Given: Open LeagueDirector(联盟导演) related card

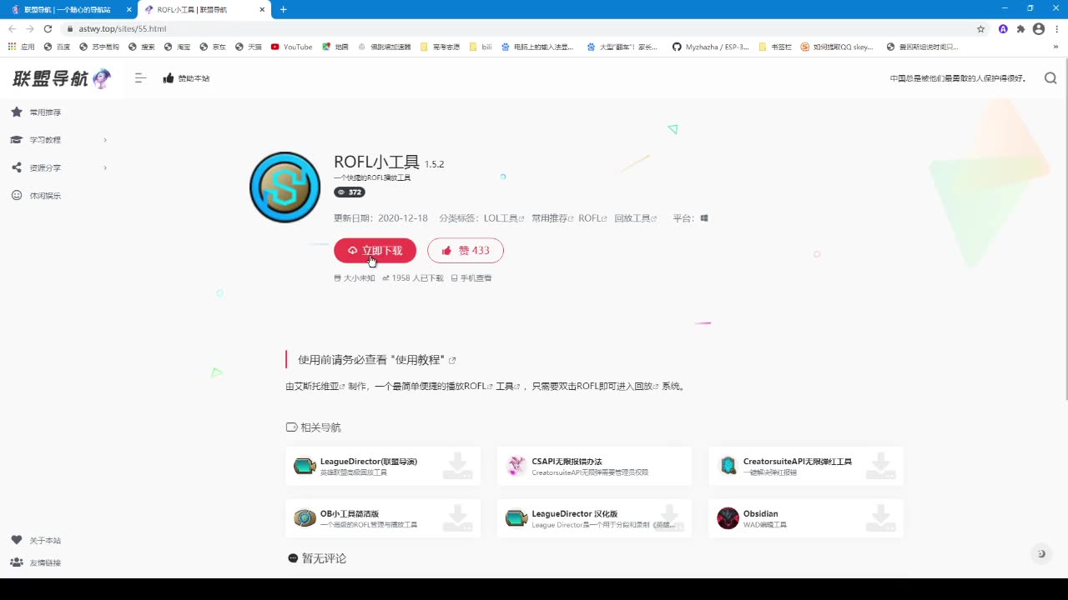Looking at the screenshot, I should [383, 466].
